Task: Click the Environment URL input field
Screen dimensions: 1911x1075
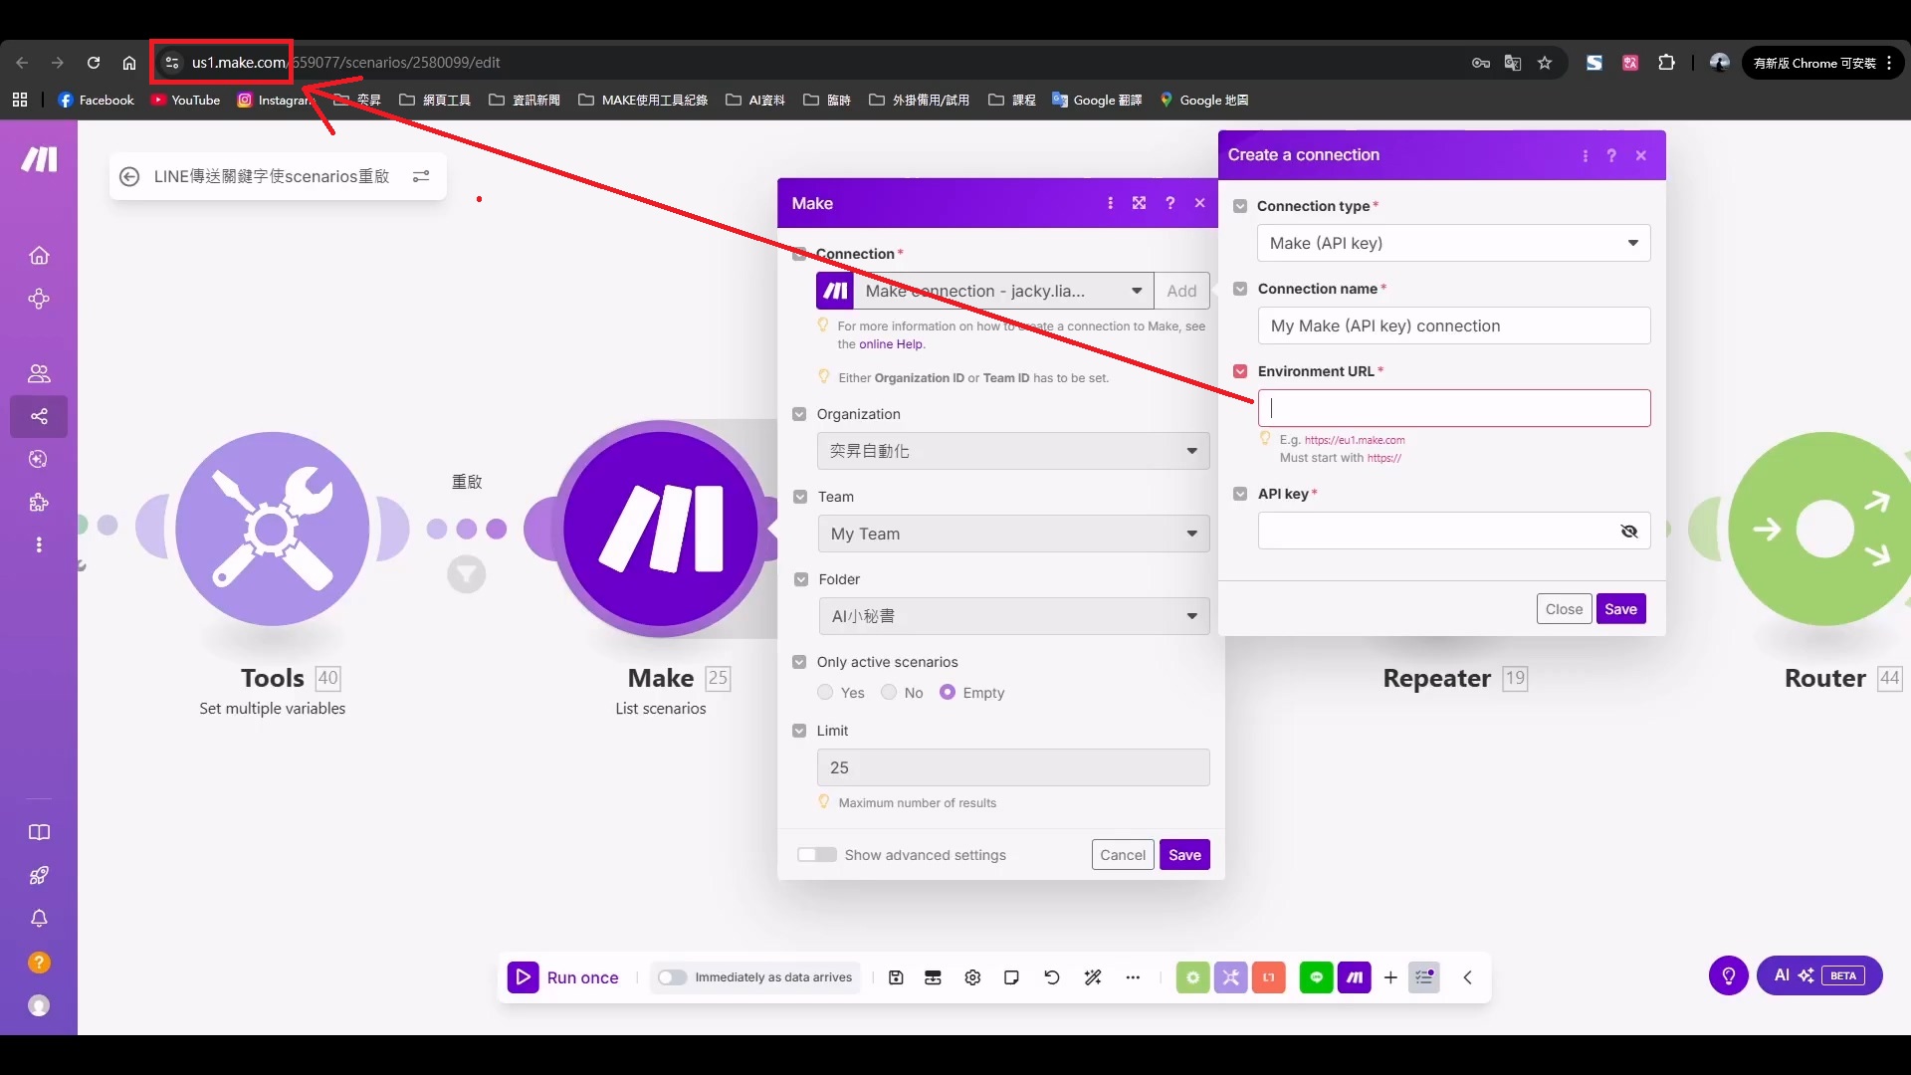Action: click(x=1454, y=408)
